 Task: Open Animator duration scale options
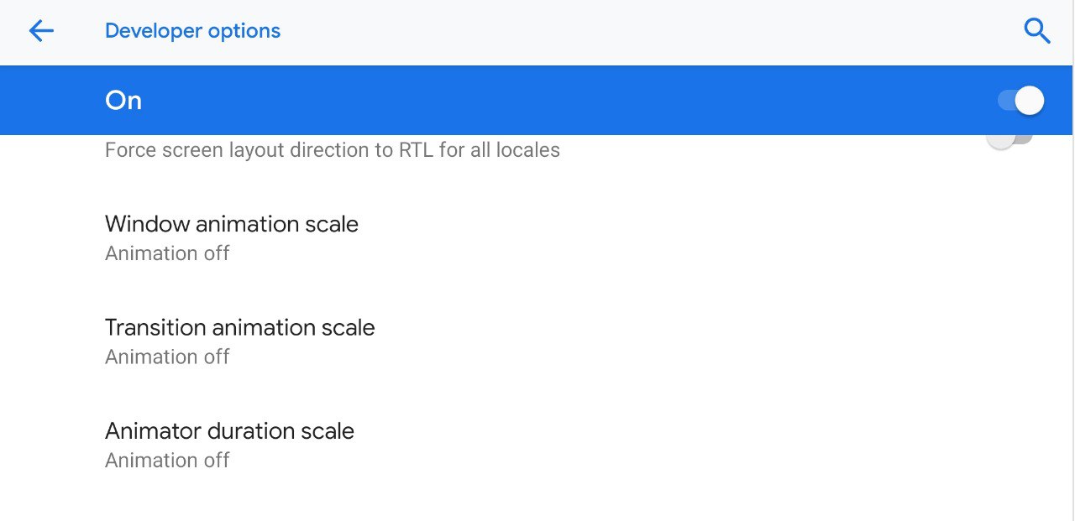coord(230,431)
